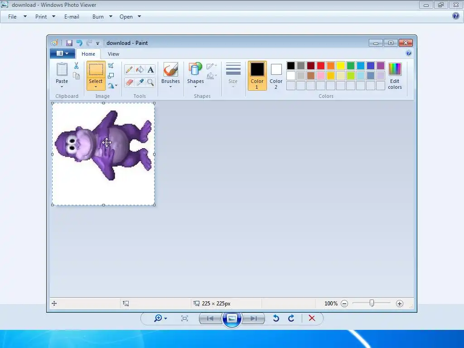Delete the photo with red X icon

(312, 318)
